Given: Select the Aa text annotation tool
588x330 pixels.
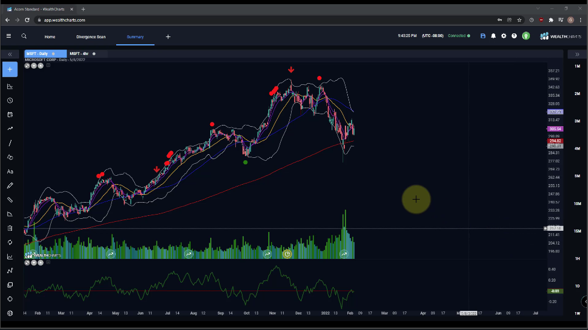Looking at the screenshot, I should 10,172.
